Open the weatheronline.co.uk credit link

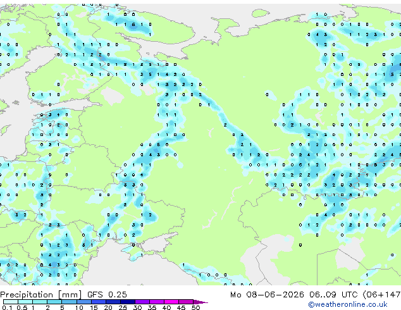(348, 304)
